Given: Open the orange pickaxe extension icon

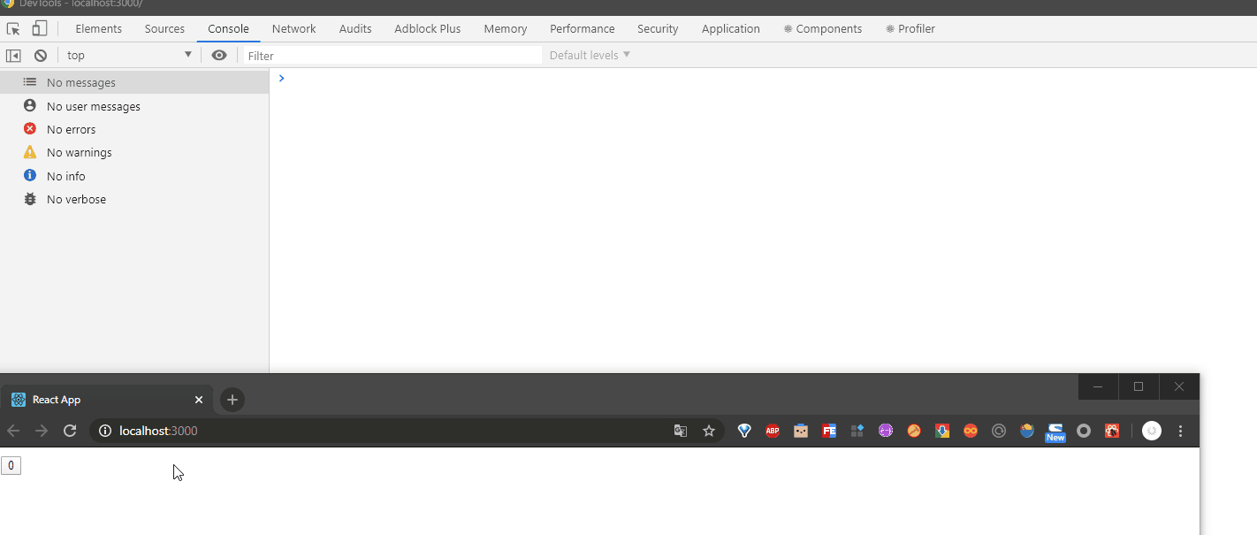Looking at the screenshot, I should pyautogui.click(x=914, y=431).
